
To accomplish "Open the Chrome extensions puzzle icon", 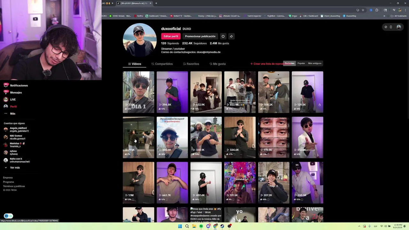I will (x=377, y=10).
